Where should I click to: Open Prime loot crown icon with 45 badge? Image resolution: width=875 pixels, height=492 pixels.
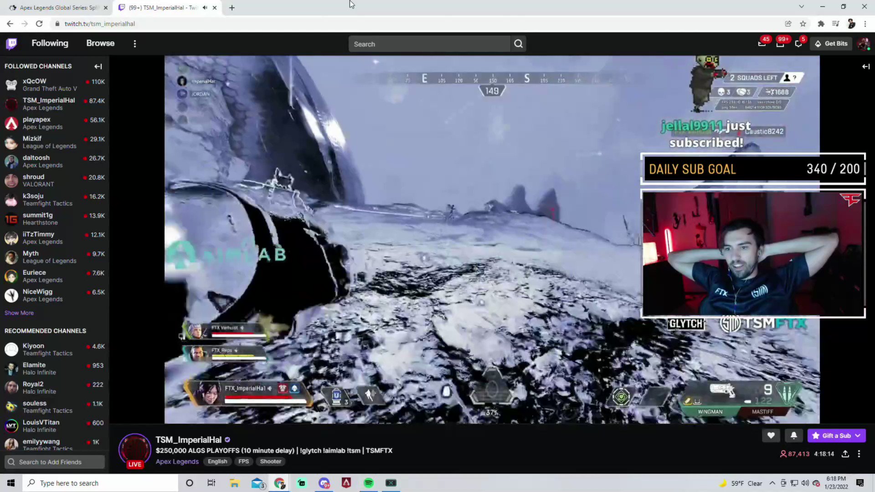pyautogui.click(x=762, y=44)
